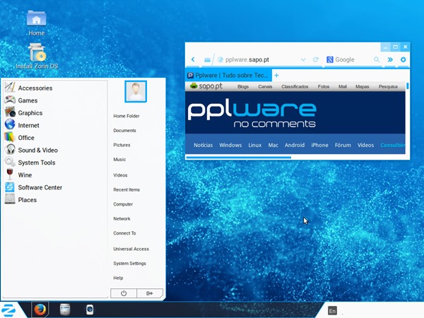Viewport: 424px width, 318px height.
Task: Click the Google search field
Action: 353,59
